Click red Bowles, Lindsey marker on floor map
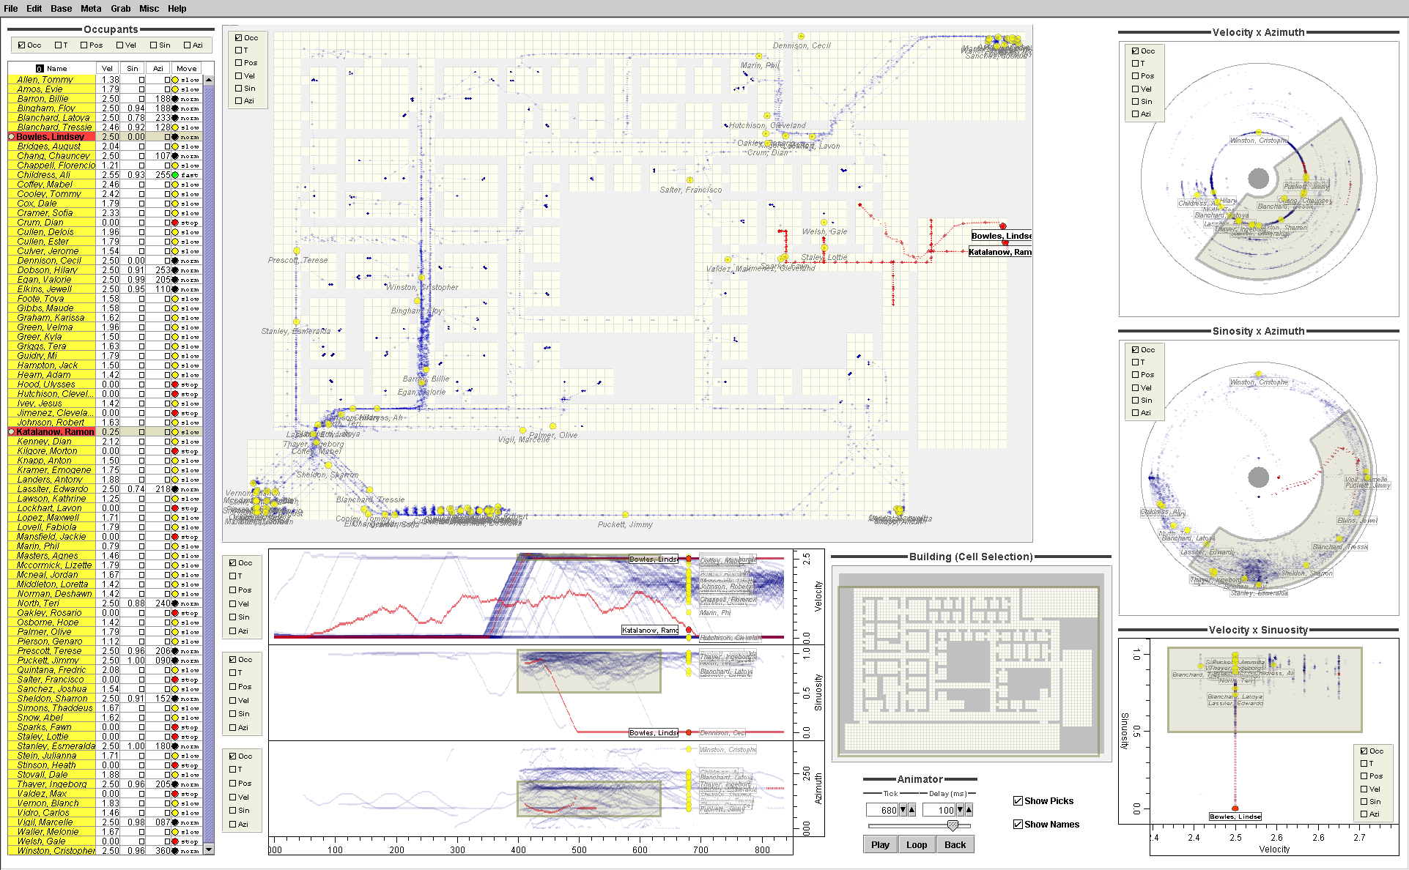 click(1002, 226)
